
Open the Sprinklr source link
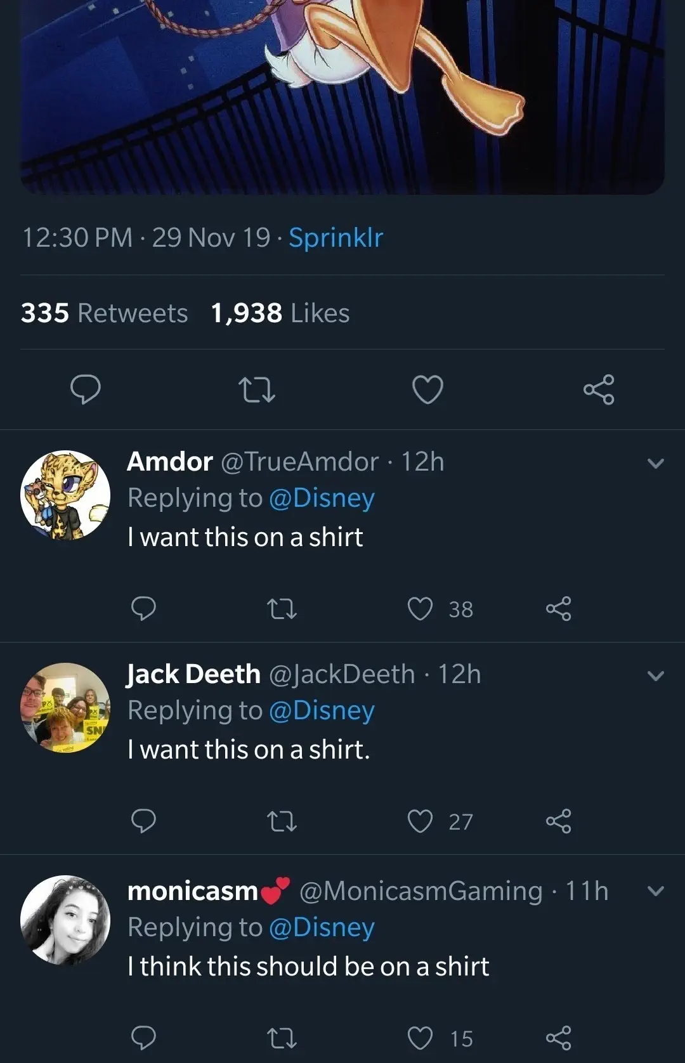(336, 237)
